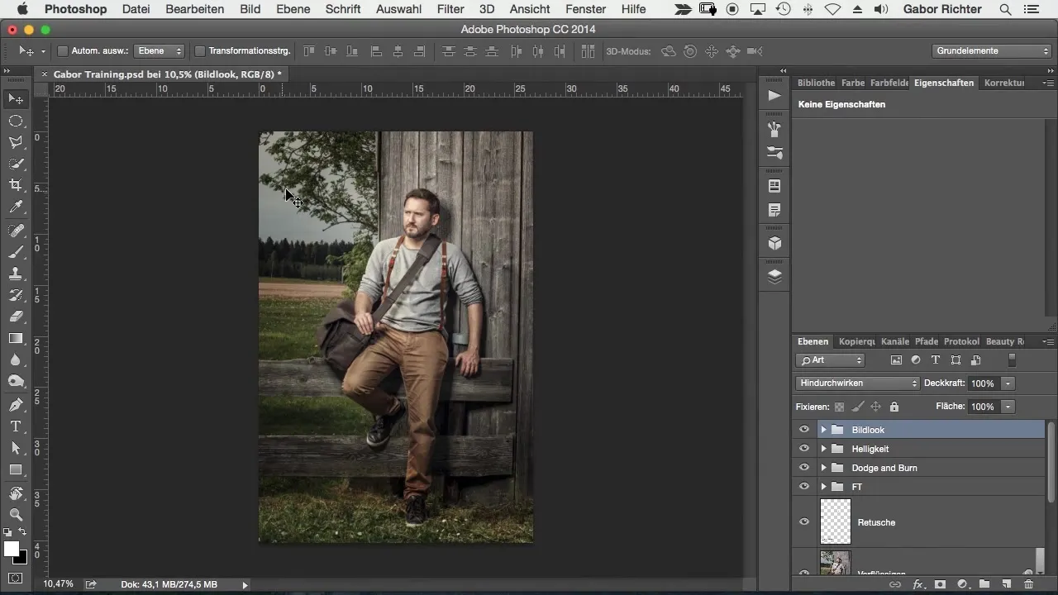Screen dimensions: 1058x595
Task: Link layers with chain icon
Action: [895, 584]
